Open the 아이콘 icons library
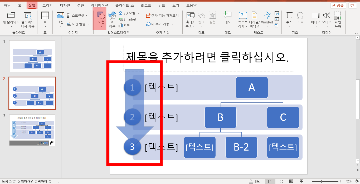This screenshot has width=360, height=184. (x=112, y=20)
